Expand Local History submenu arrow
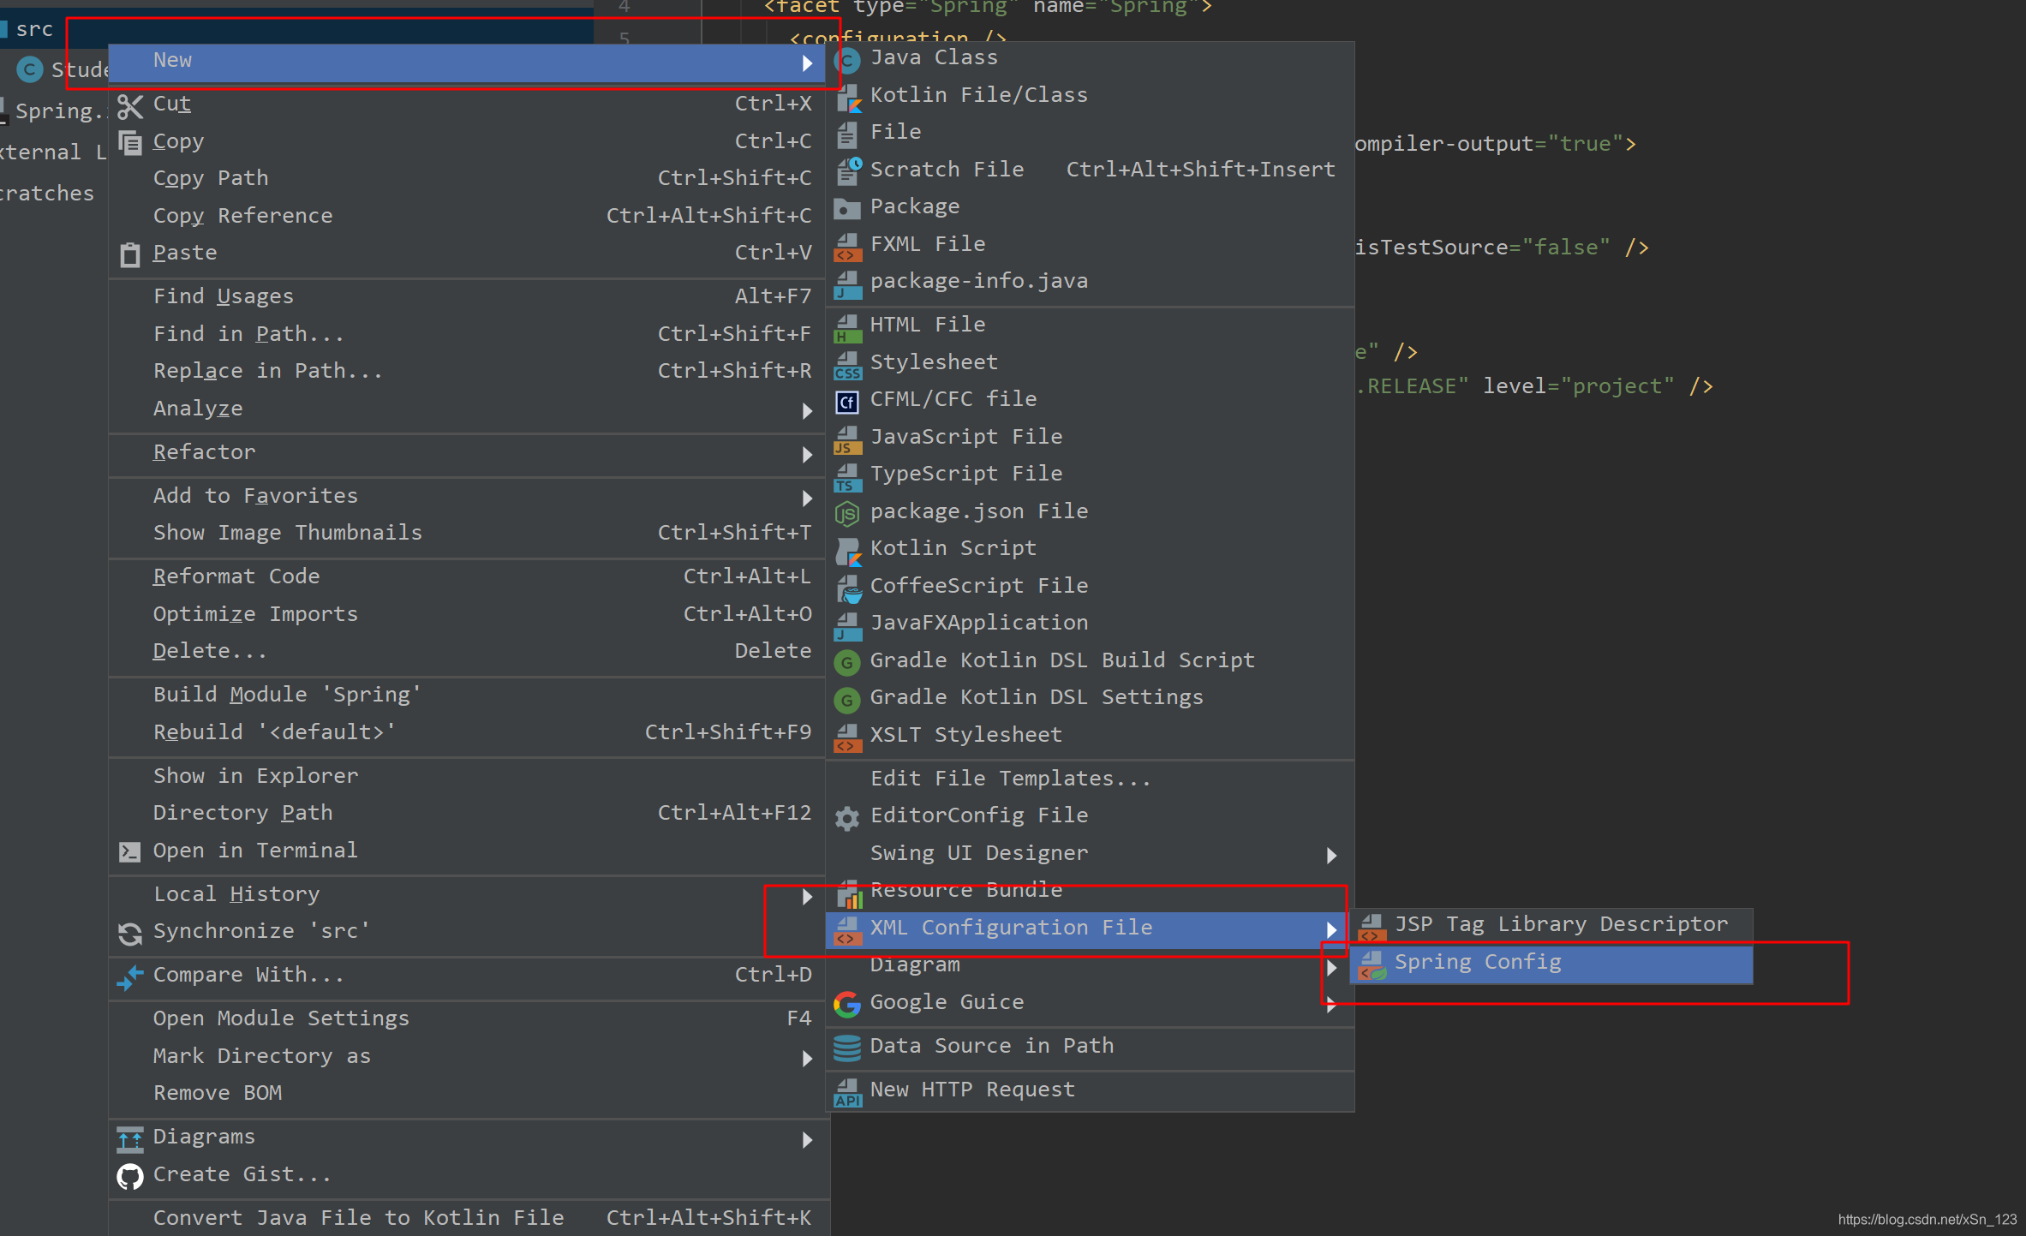This screenshot has height=1236, width=2026. coord(807,896)
